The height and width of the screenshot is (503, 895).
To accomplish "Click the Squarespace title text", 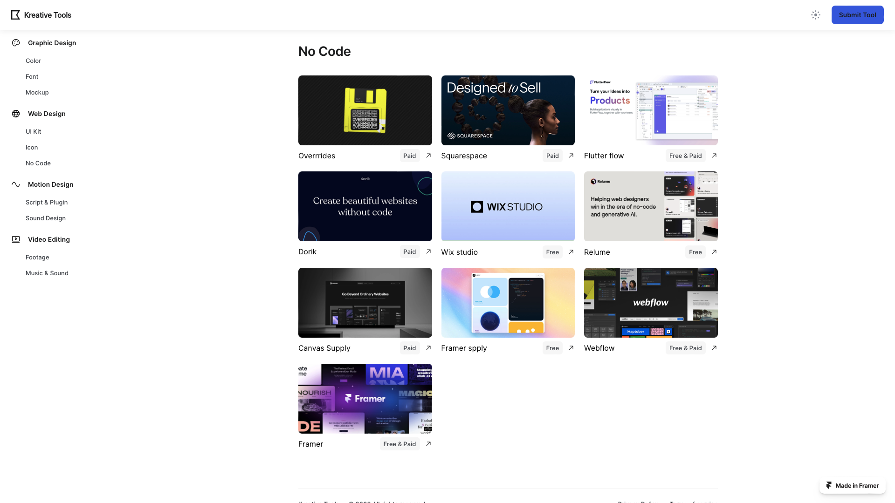I will click(x=464, y=156).
